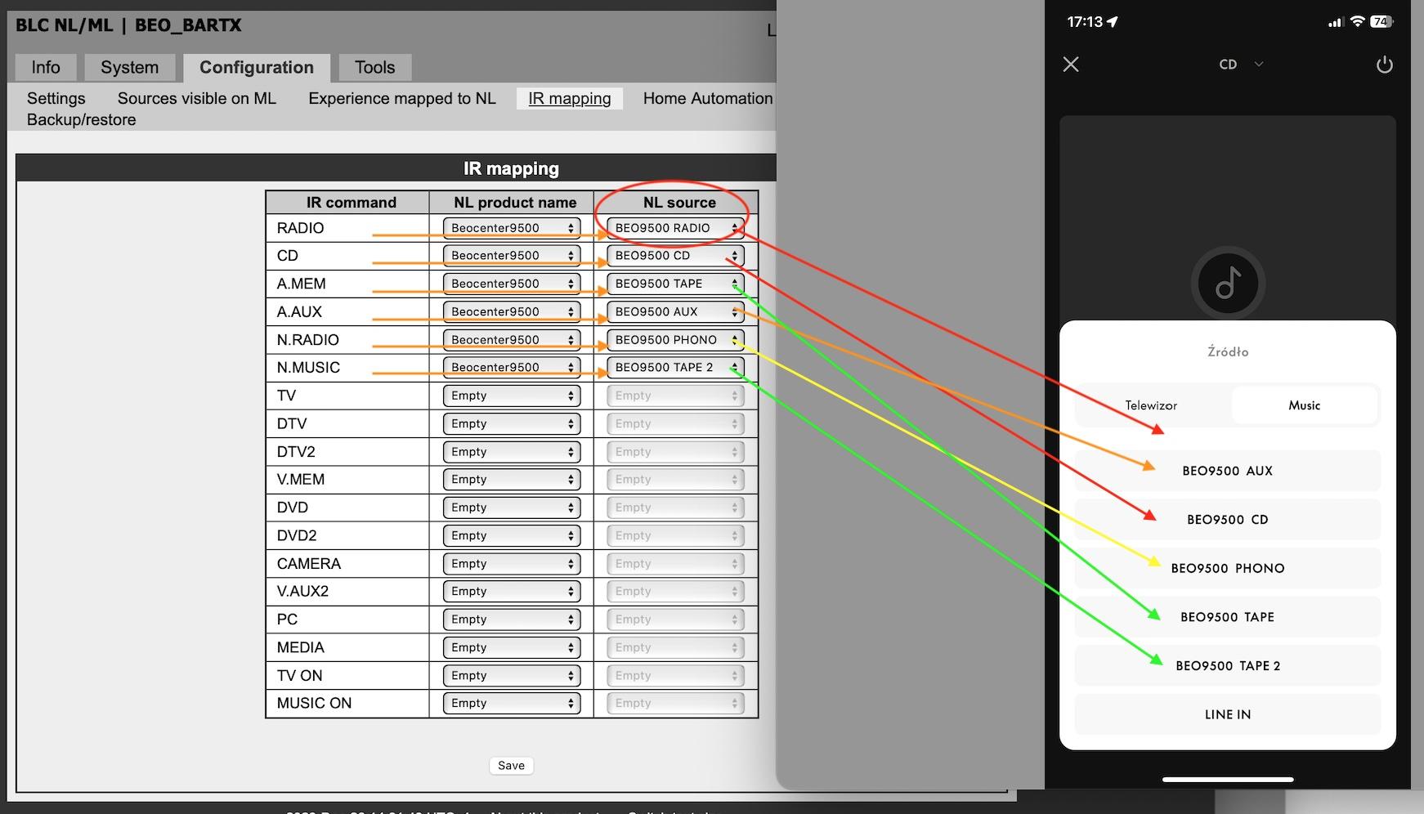Image resolution: width=1424 pixels, height=814 pixels.
Task: Open NL product dropdown for CD row
Action: coord(512,256)
